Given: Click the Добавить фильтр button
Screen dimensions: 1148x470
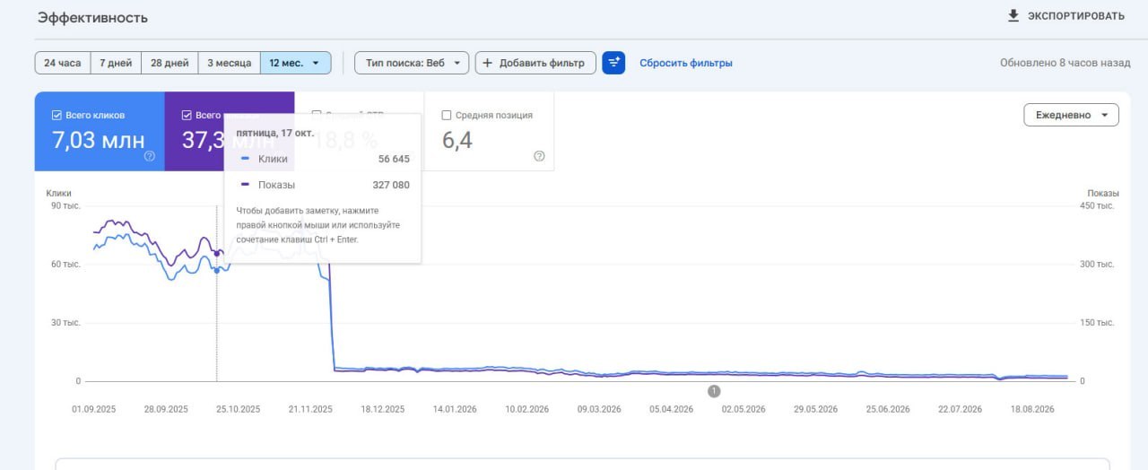Looking at the screenshot, I should (x=535, y=63).
